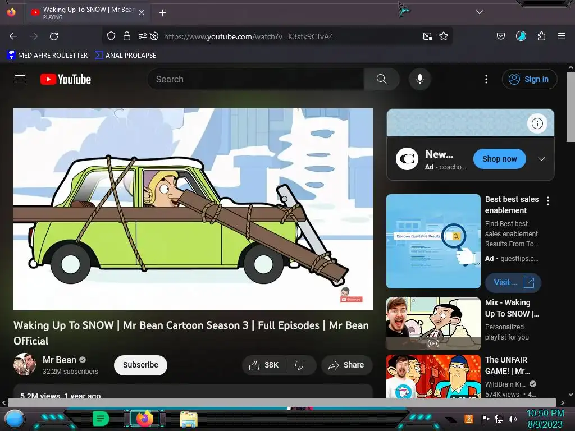575x431 pixels.
Task: Open the Mr Bean channel avatar
Action: click(25, 364)
